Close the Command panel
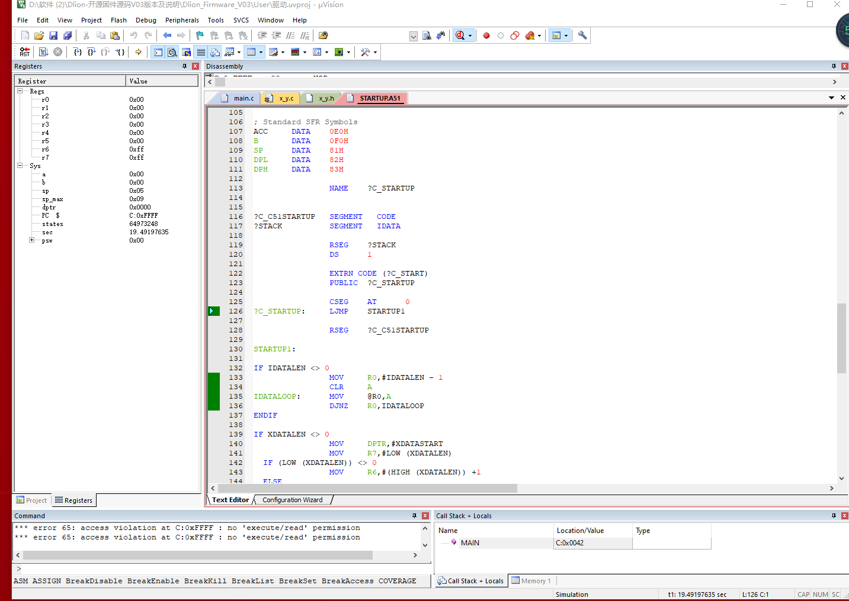 pos(425,516)
